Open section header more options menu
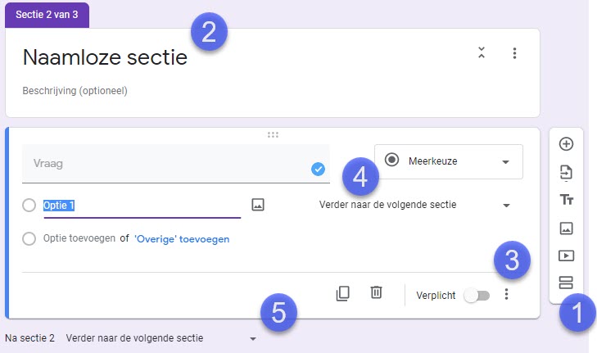This screenshot has height=353, width=597. click(x=514, y=53)
